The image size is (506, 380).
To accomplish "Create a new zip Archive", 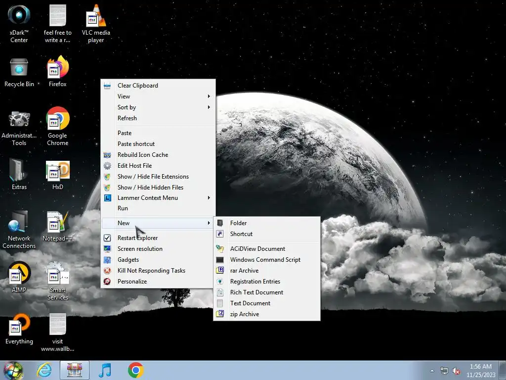I will click(267, 314).
